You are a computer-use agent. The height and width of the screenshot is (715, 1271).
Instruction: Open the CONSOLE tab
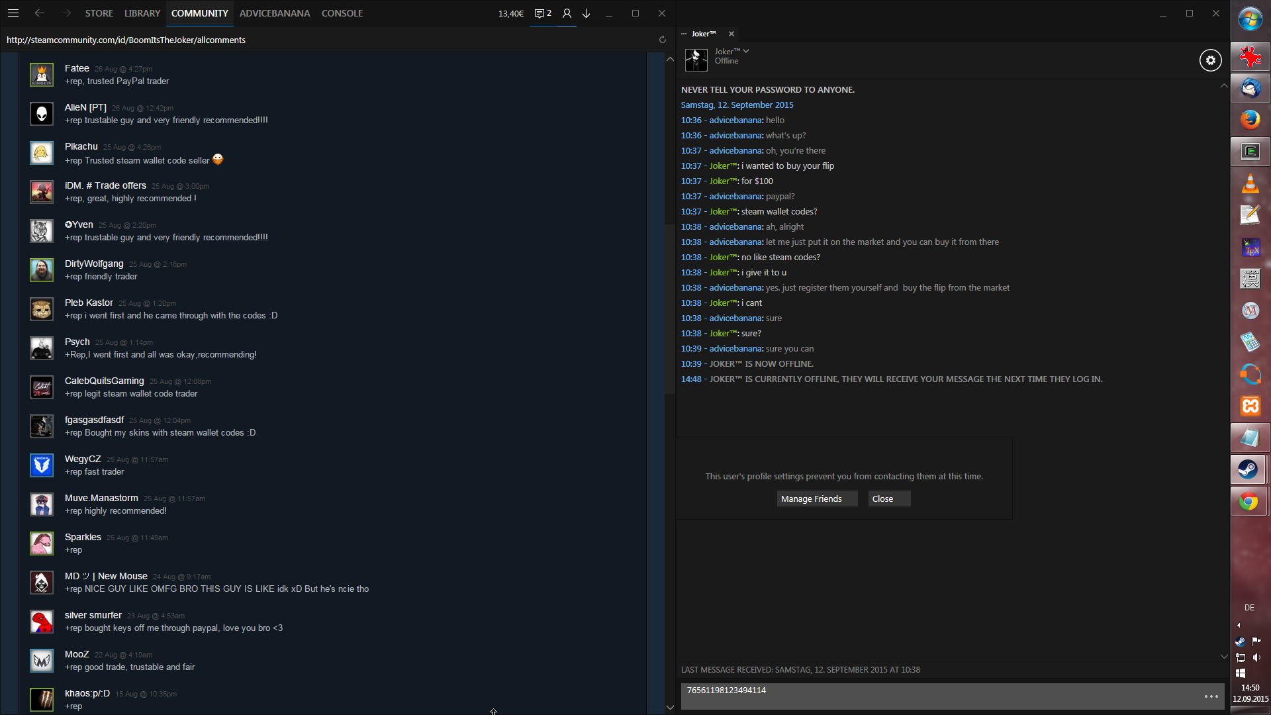click(342, 13)
